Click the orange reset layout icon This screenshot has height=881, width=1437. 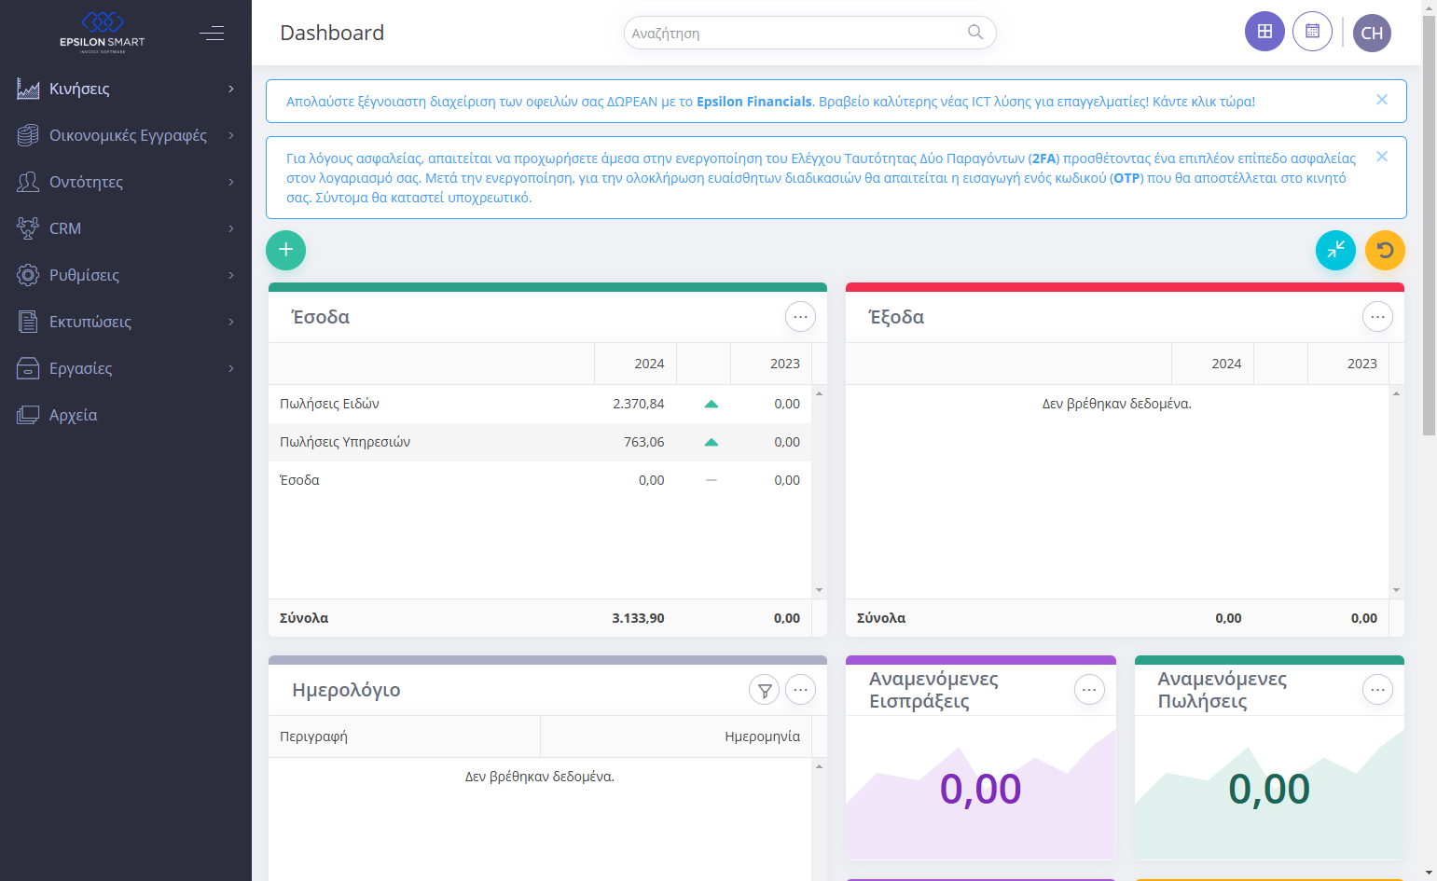1385,250
